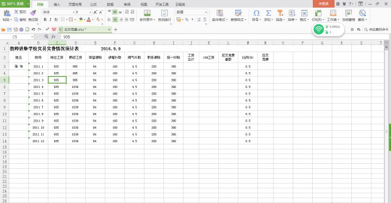The width and height of the screenshot is (391, 203).
Task: Toggle Underline formatting
Action: [56, 20]
